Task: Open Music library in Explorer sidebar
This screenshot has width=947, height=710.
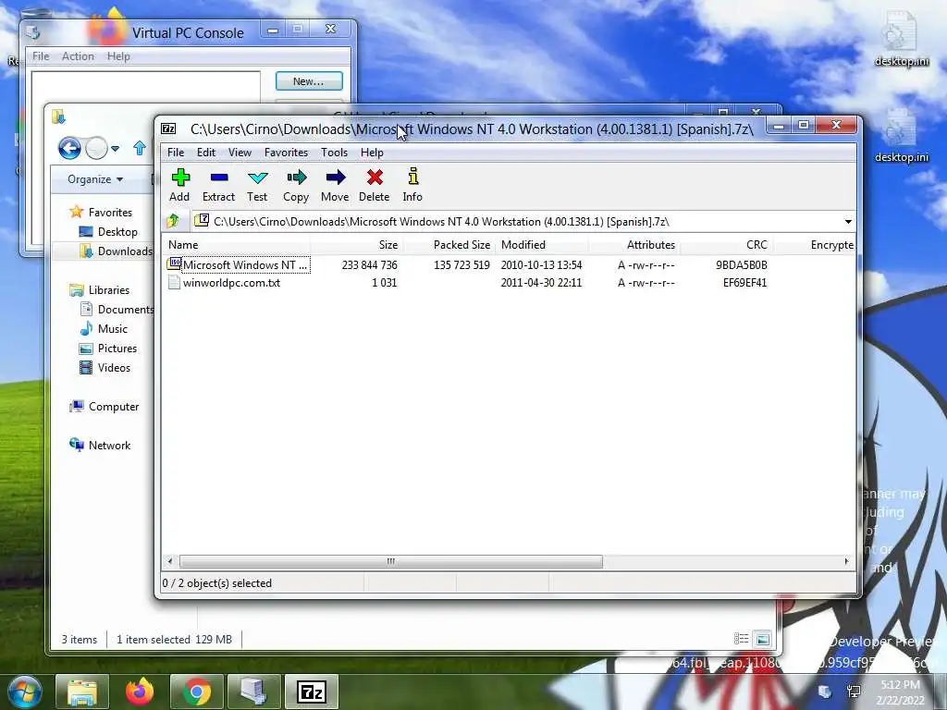Action: coord(104,329)
